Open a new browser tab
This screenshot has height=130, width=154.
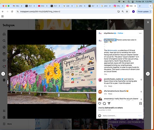coord(140,6)
